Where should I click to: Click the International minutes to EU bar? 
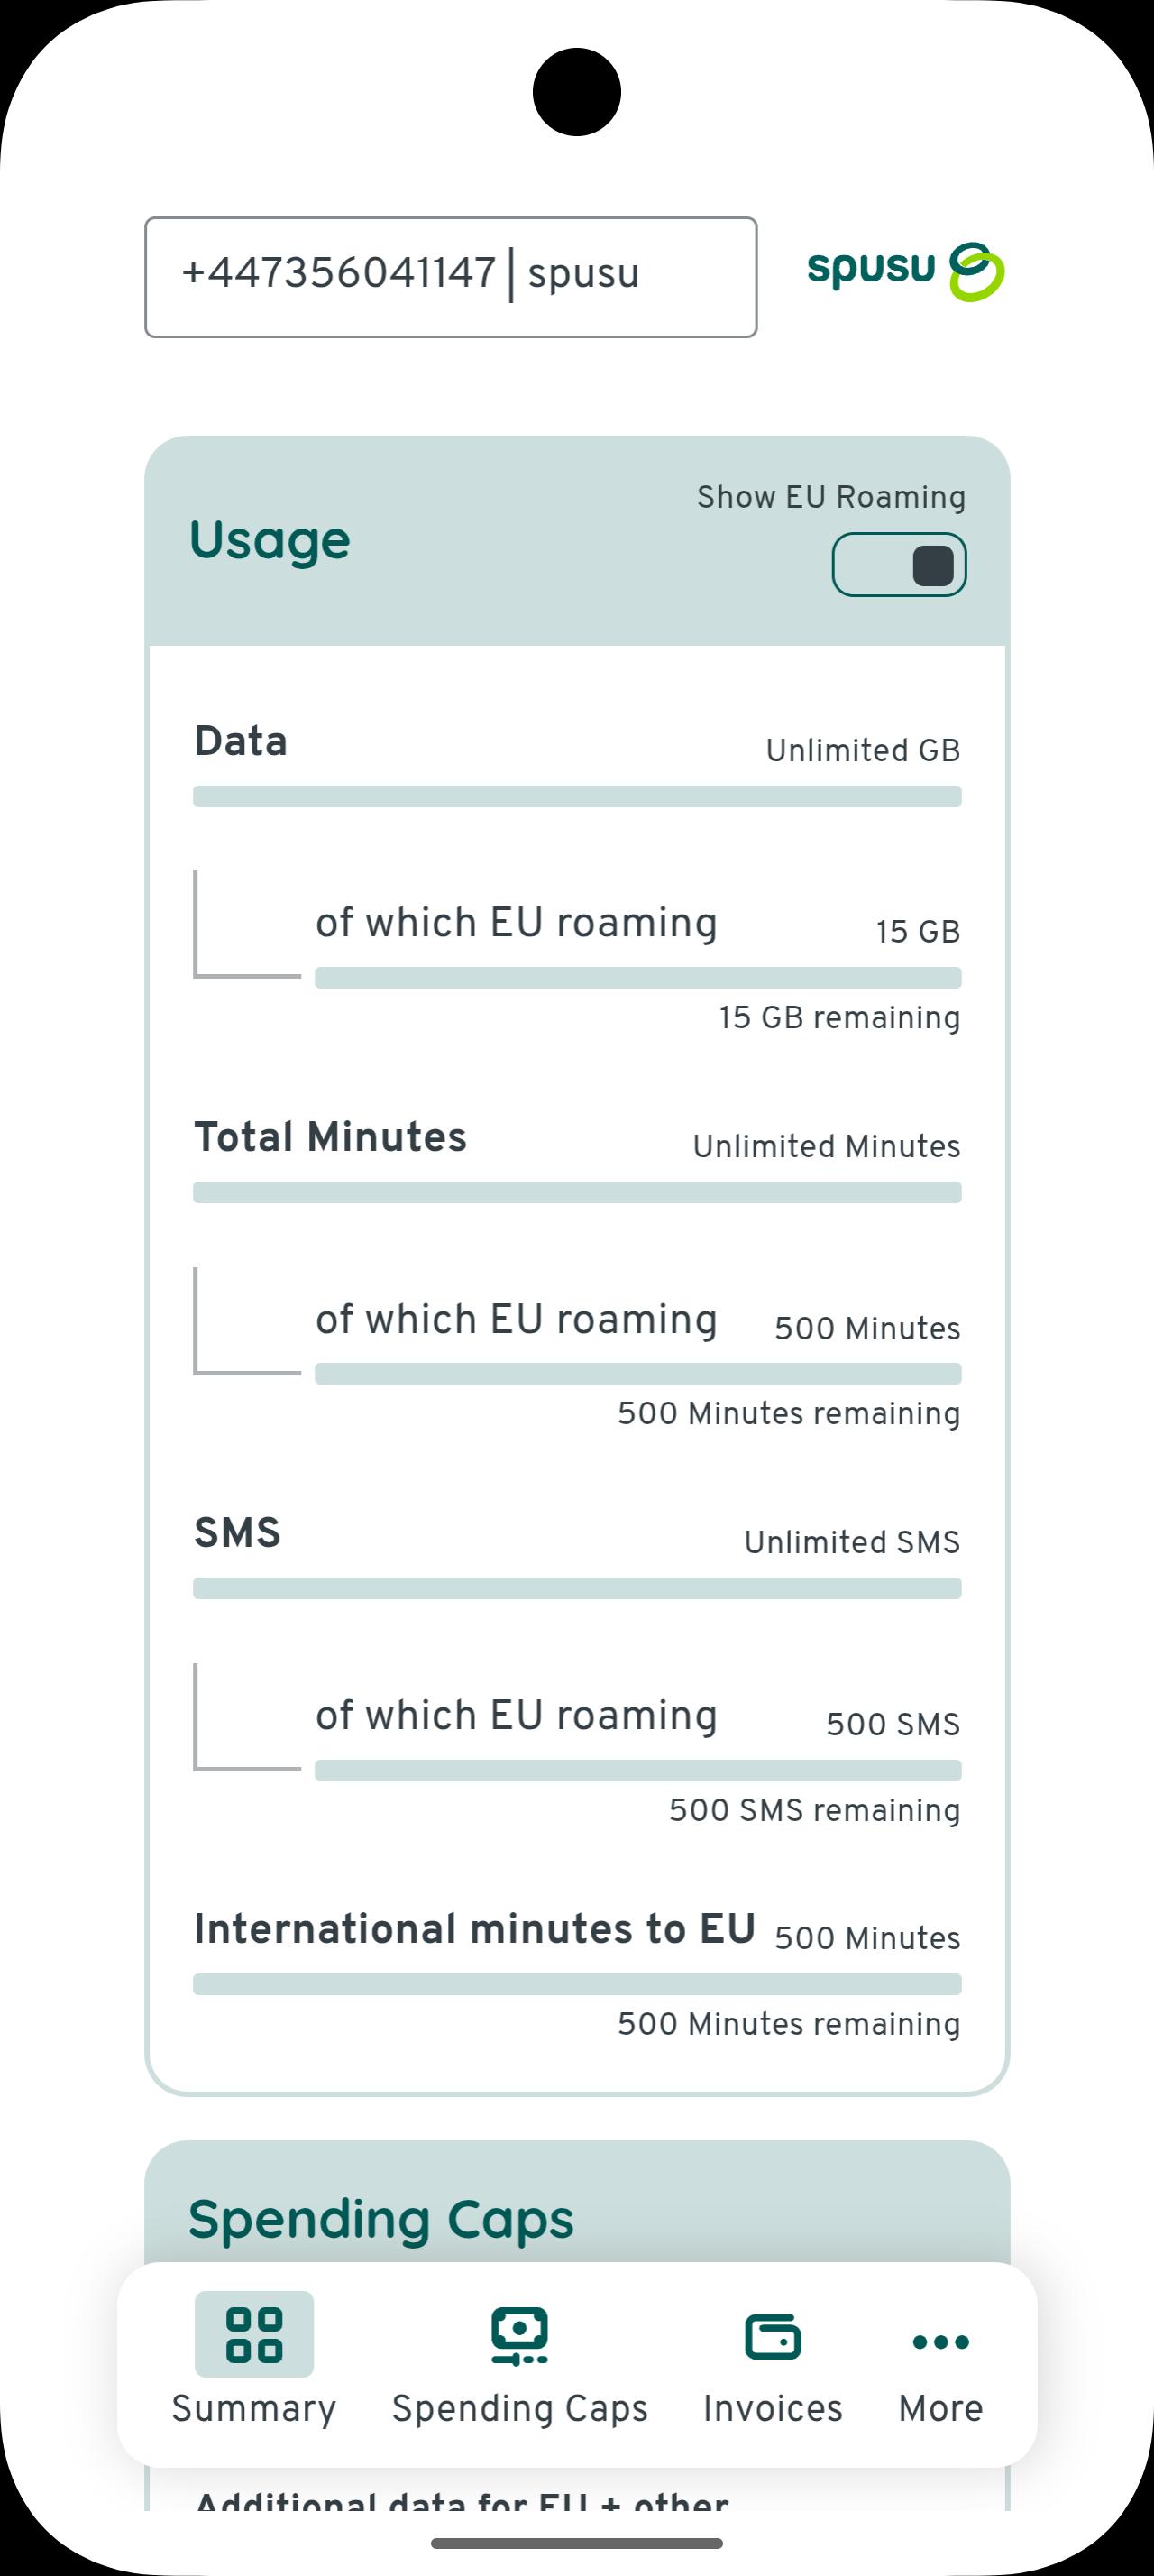tap(576, 1984)
